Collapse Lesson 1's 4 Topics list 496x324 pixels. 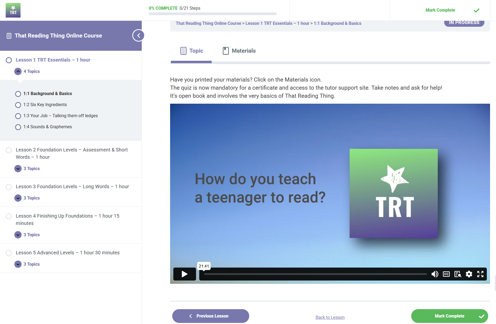click(18, 71)
